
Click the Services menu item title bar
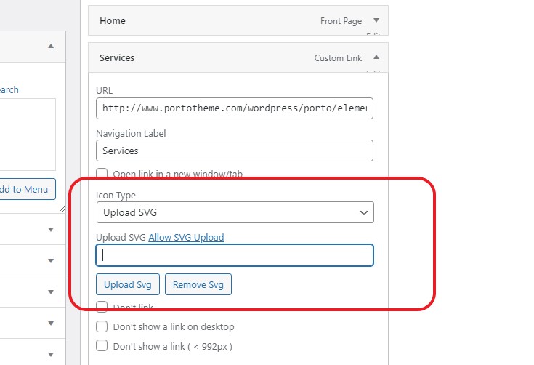click(x=238, y=57)
